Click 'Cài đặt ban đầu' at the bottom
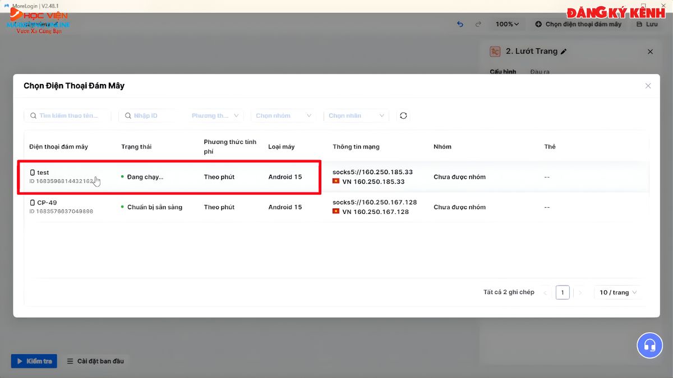673x378 pixels. pyautogui.click(x=96, y=361)
